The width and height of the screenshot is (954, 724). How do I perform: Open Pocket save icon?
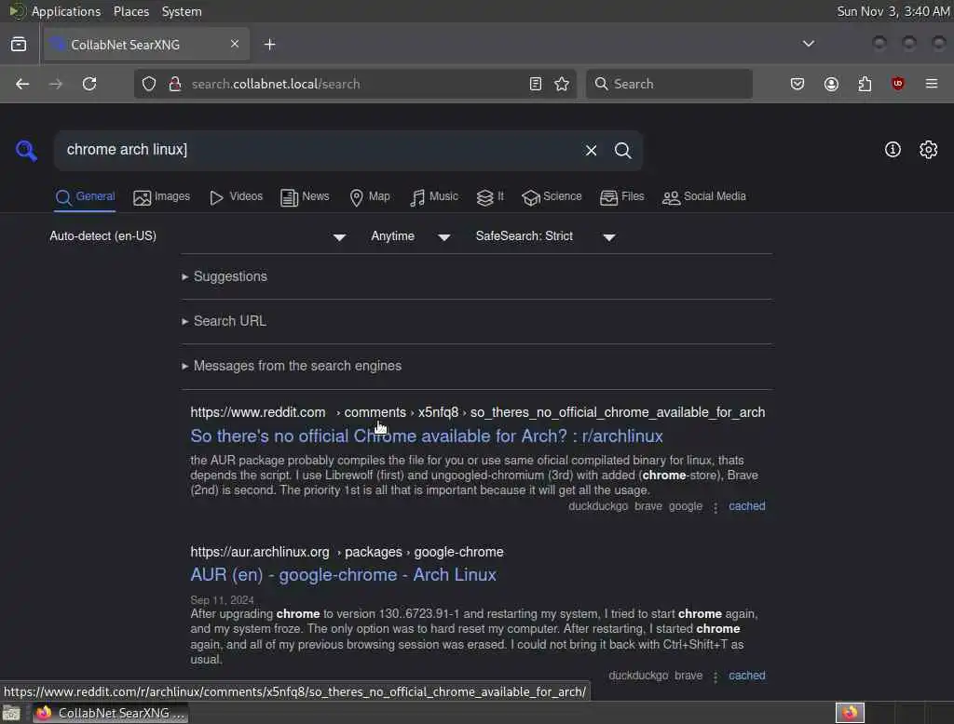click(797, 84)
